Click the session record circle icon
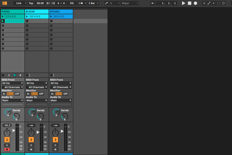 coord(223,3)
